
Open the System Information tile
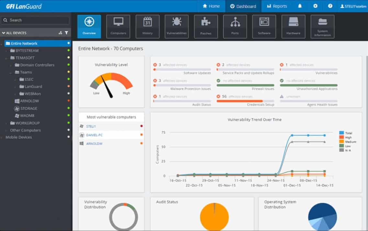tap(322, 27)
